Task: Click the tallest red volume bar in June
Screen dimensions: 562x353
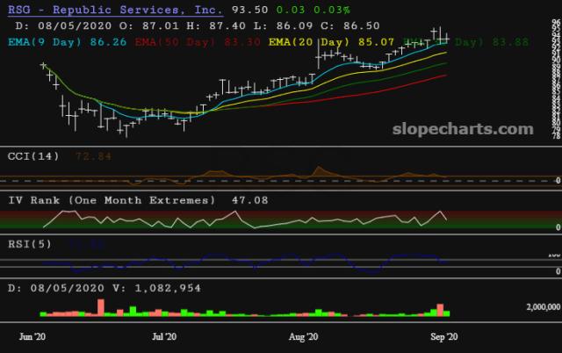Action: tap(101, 307)
